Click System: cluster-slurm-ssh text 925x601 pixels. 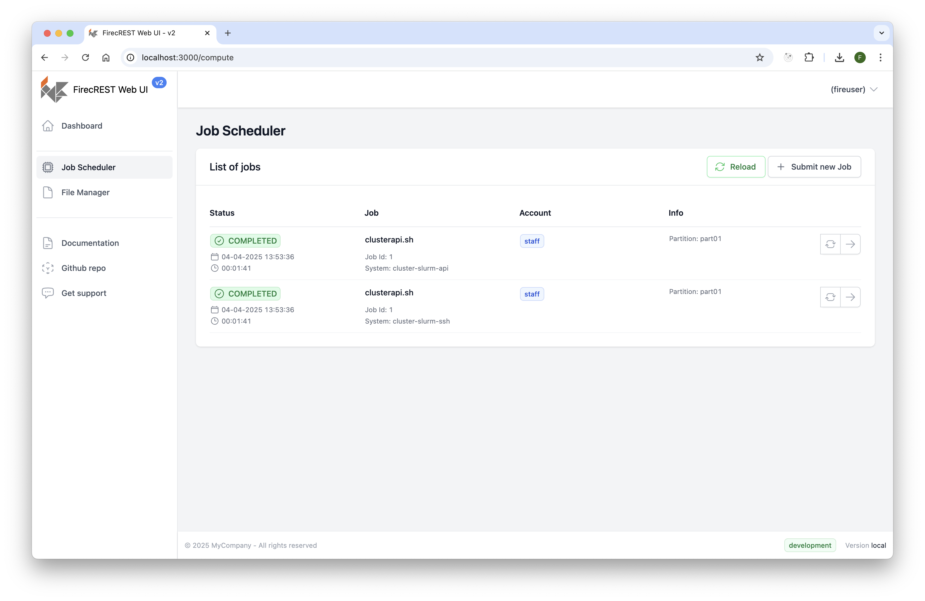tap(407, 321)
